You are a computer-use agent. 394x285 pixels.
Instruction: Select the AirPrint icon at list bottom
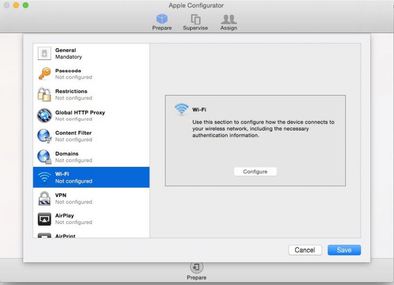point(44,236)
